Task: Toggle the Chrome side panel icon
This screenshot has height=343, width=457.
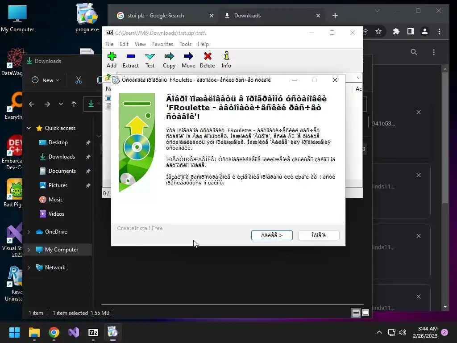Action: pyautogui.click(x=411, y=32)
